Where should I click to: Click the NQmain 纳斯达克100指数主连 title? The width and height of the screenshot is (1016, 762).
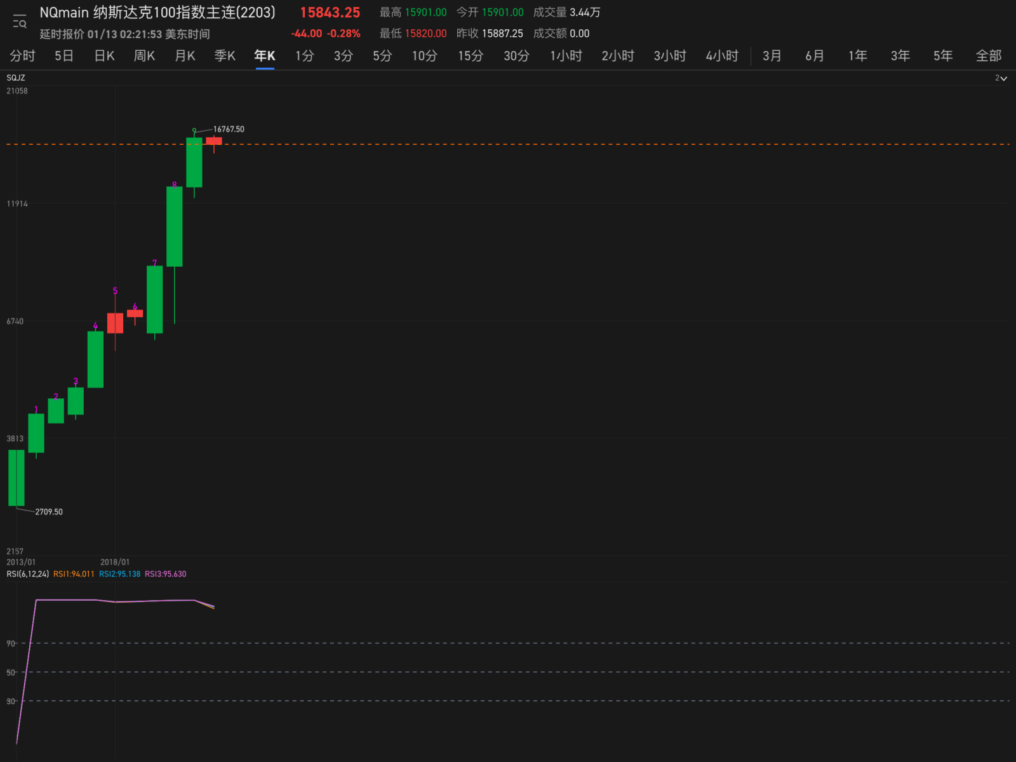pos(157,13)
